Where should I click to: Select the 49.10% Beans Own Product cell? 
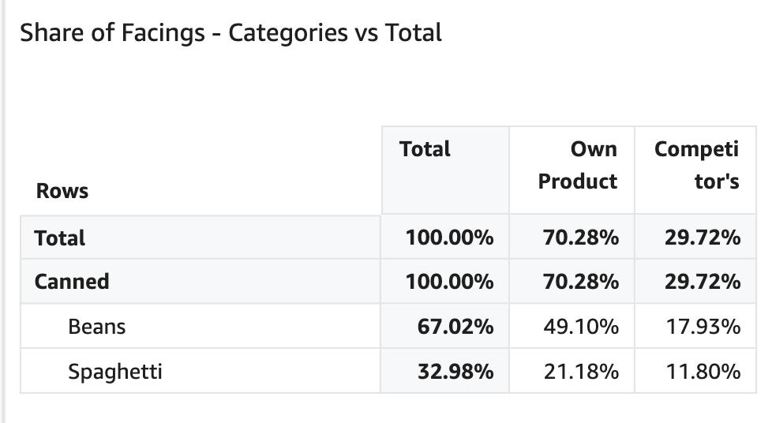coord(580,327)
